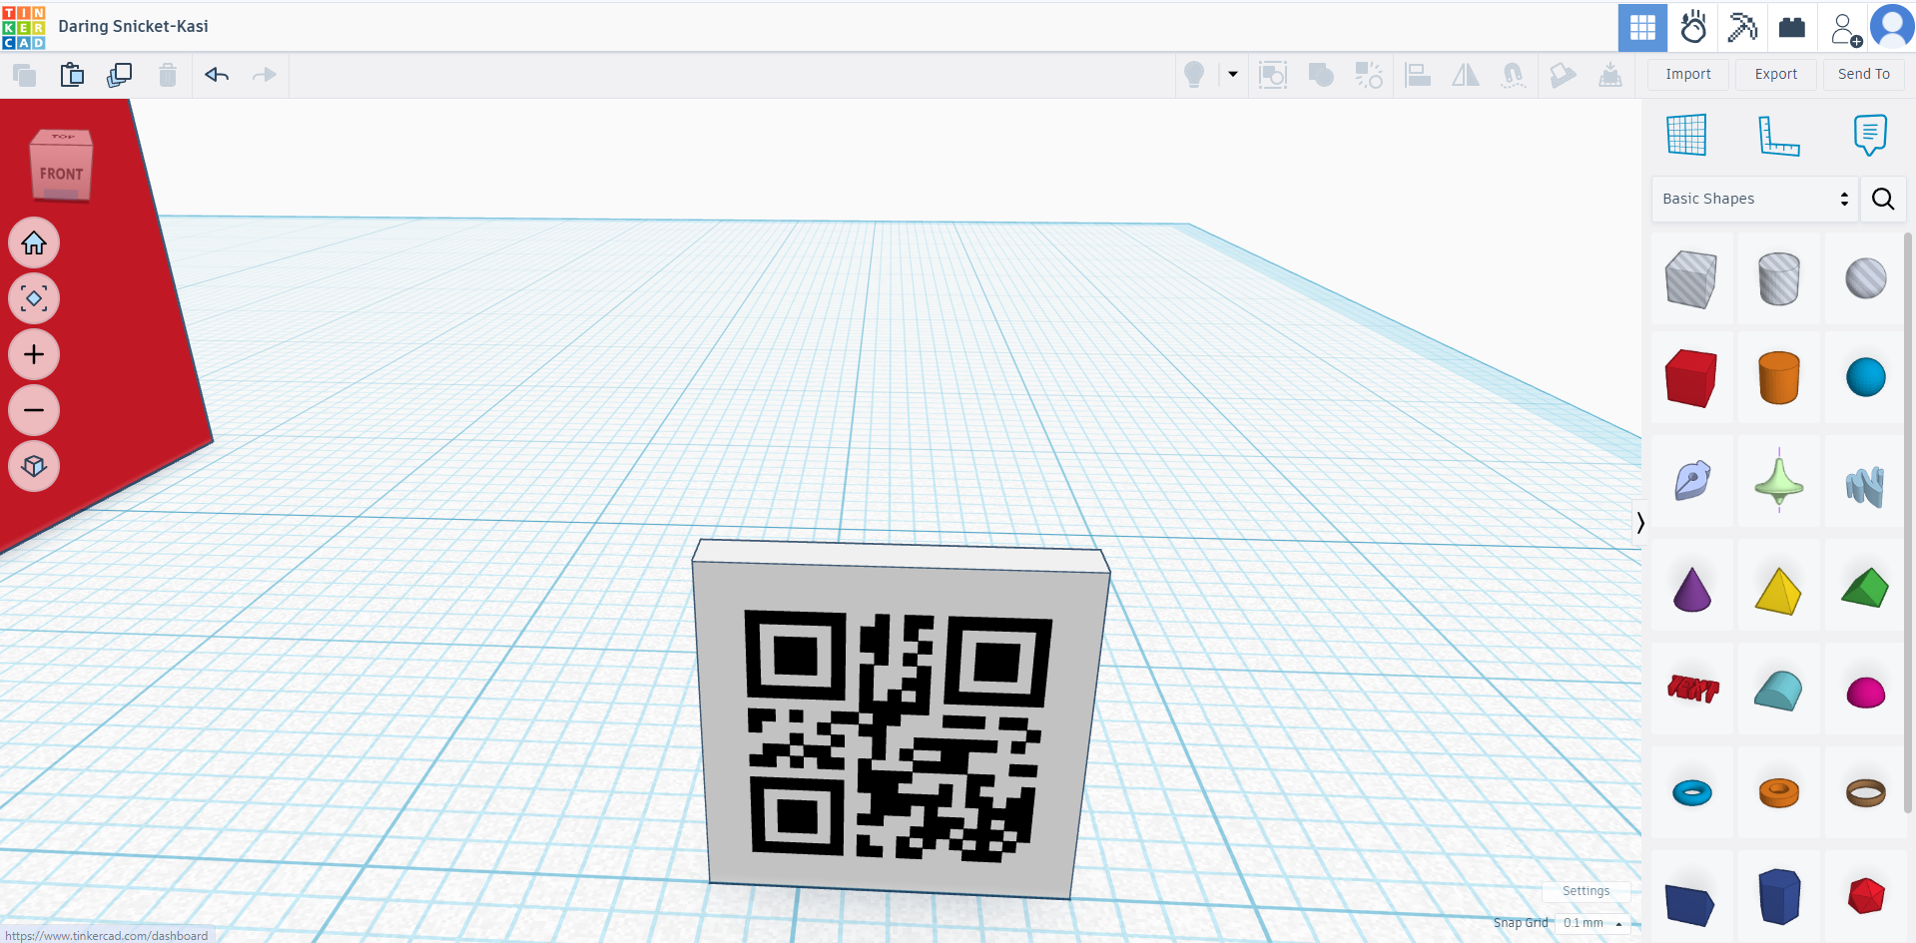The image size is (1916, 943).
Task: Open the visibility options dropdown arrow
Action: (1233, 74)
